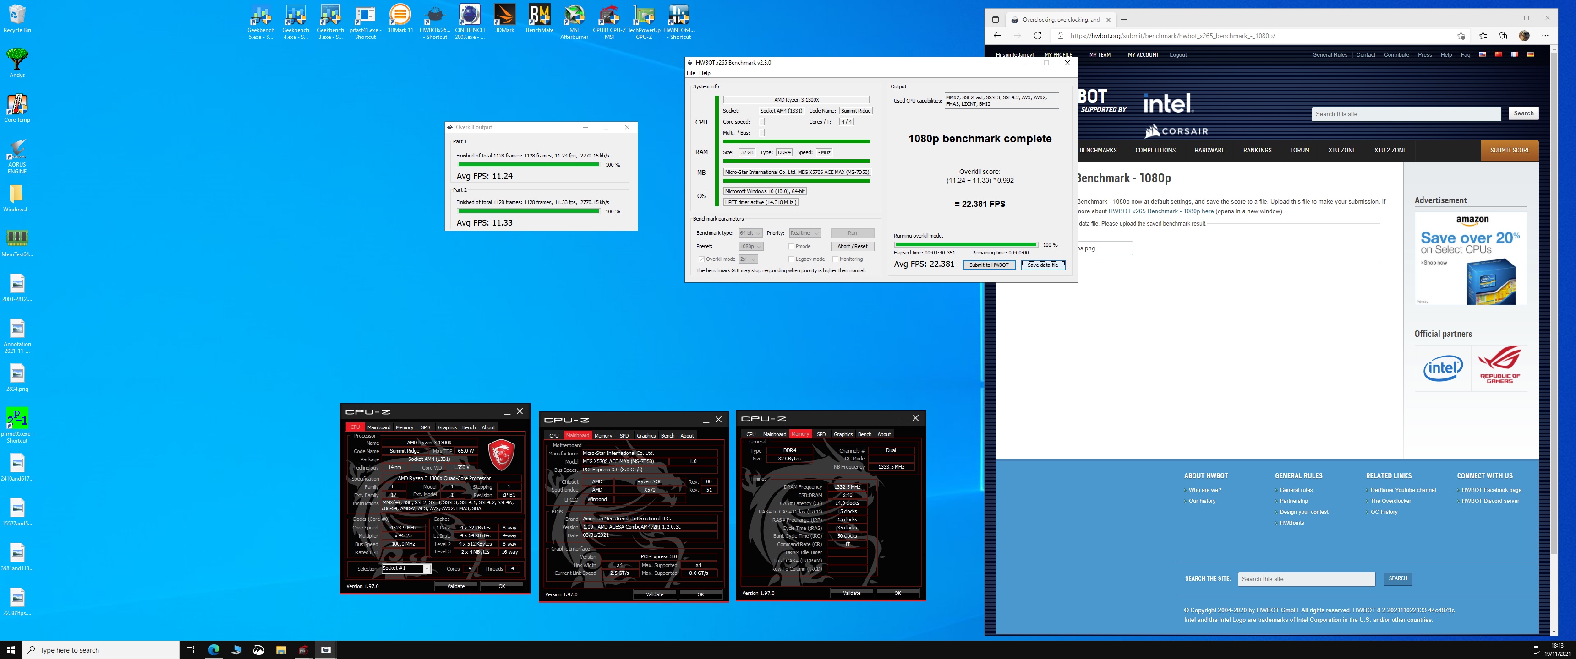This screenshot has height=659, width=1576.
Task: Open prime95.exe shortcut on desktop
Action: point(17,426)
